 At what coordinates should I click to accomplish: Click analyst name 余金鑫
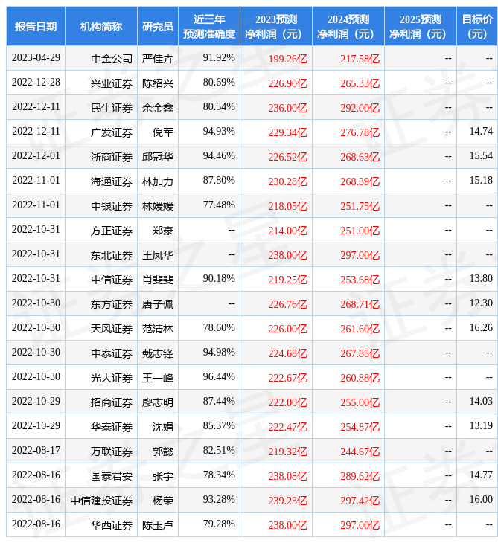coord(158,107)
